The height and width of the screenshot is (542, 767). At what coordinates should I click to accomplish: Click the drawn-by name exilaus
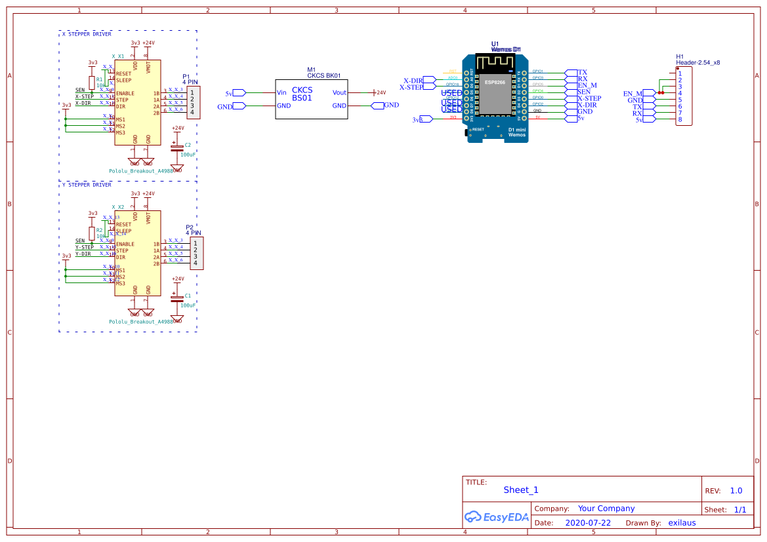682,523
